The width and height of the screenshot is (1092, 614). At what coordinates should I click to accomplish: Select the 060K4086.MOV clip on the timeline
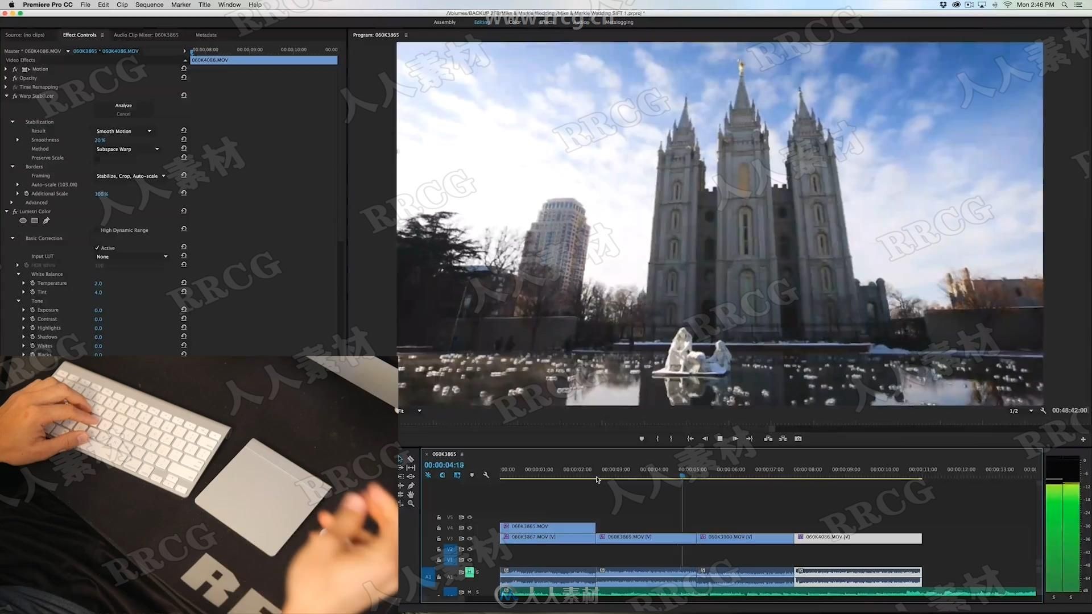(x=858, y=537)
